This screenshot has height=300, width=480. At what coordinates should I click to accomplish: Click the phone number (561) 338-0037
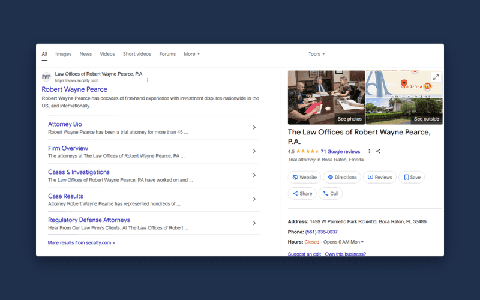[x=322, y=232]
